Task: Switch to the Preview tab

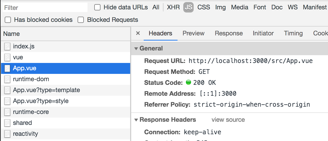Action: click(193, 33)
